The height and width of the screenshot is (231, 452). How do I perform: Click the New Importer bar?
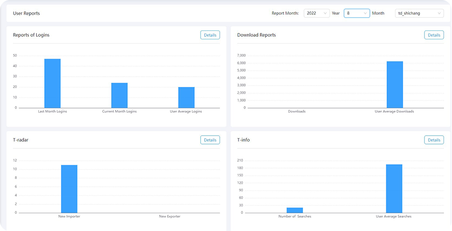[69, 189]
